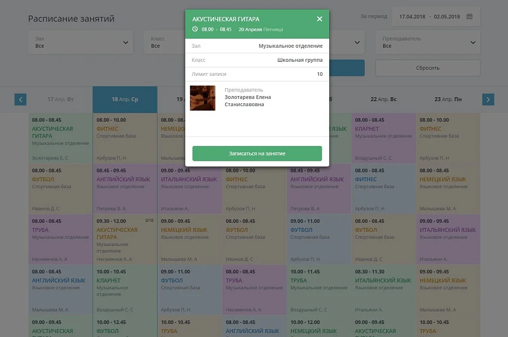508x337 pixels.
Task: Open Кларнет 08.00-08.45 on 22 Апр
Action: 383,138
